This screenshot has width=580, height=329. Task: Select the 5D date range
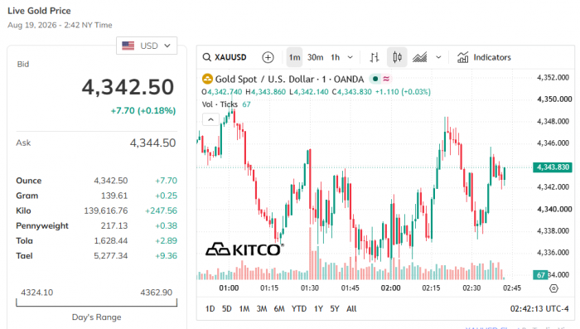pos(227,308)
